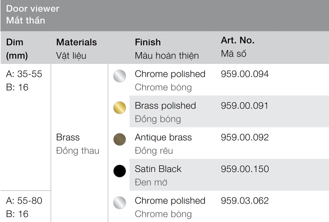The image size is (329, 222).
Task: Select article number 959.00.091
Action: 245,106
